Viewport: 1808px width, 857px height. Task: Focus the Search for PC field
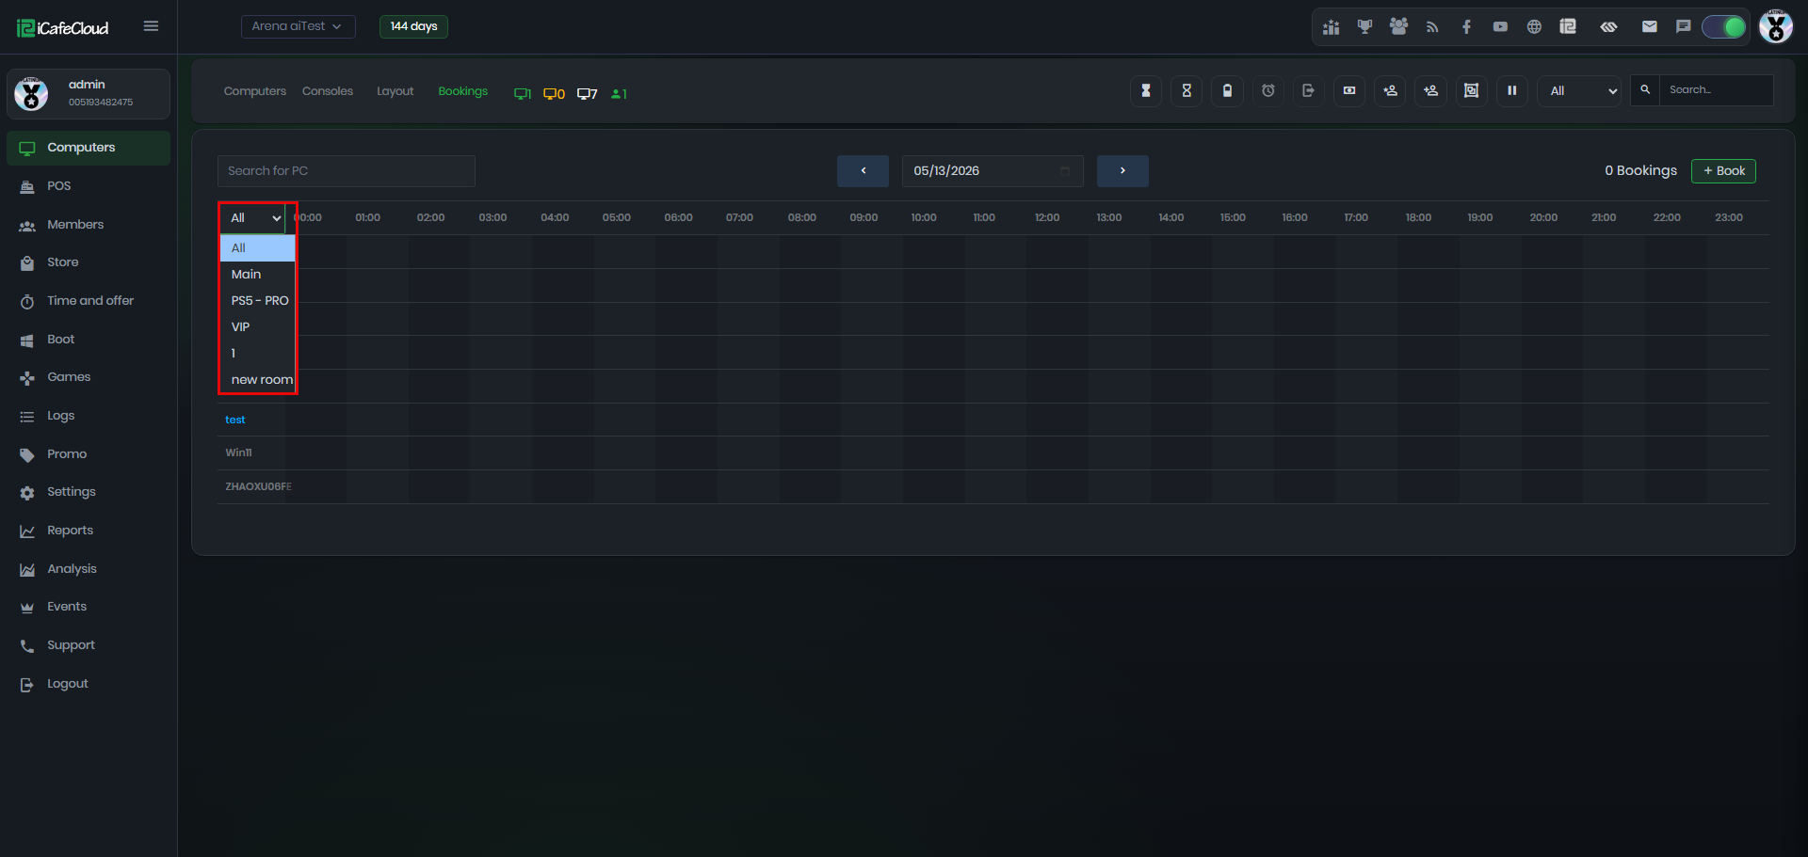point(347,171)
